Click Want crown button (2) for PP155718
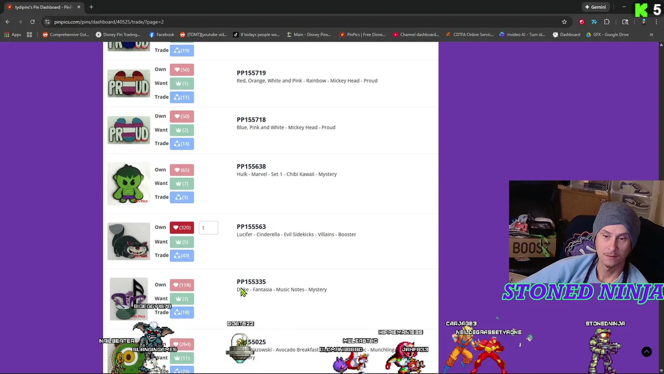Image resolution: width=664 pixels, height=374 pixels. [x=182, y=130]
